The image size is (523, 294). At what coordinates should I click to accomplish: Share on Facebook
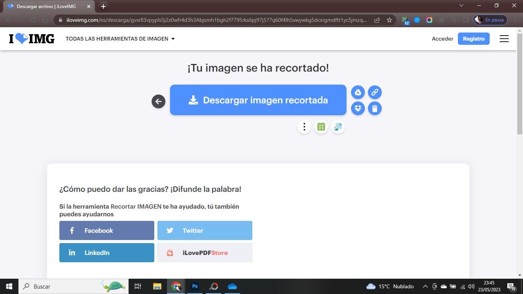(x=107, y=230)
